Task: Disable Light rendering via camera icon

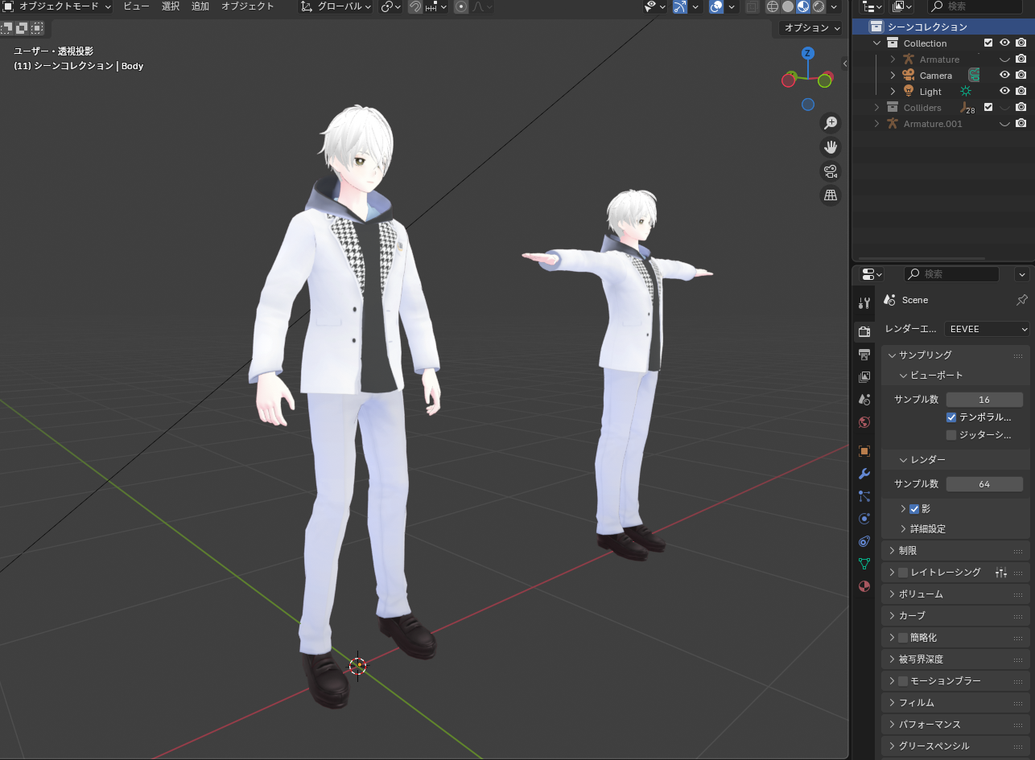Action: point(1021,92)
